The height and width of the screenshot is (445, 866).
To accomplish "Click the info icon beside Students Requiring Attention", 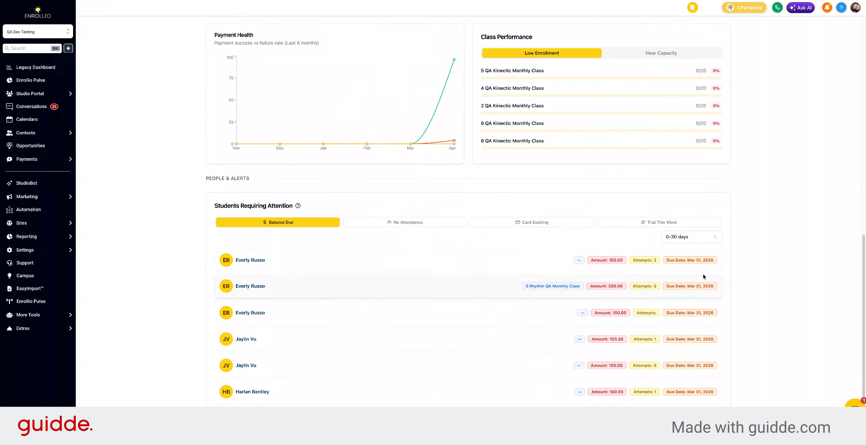I will pyautogui.click(x=298, y=206).
